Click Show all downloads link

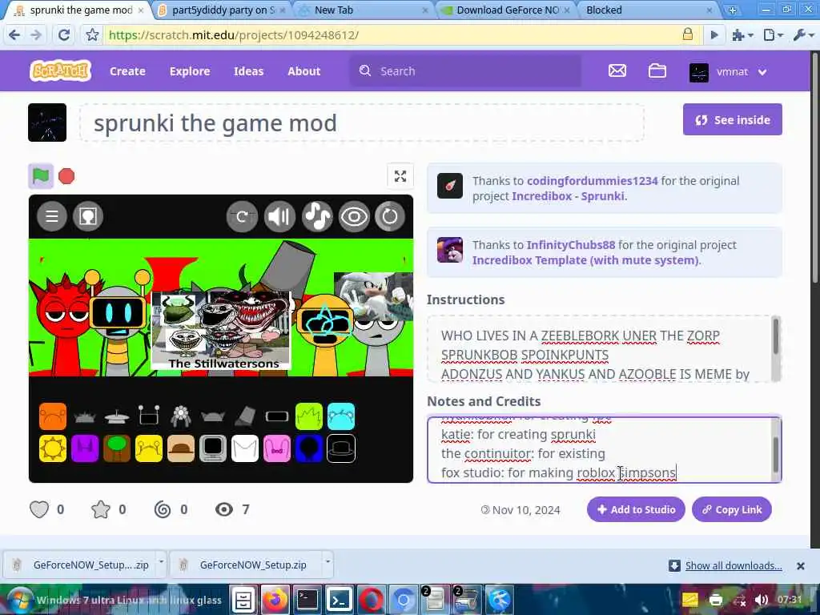click(x=734, y=565)
